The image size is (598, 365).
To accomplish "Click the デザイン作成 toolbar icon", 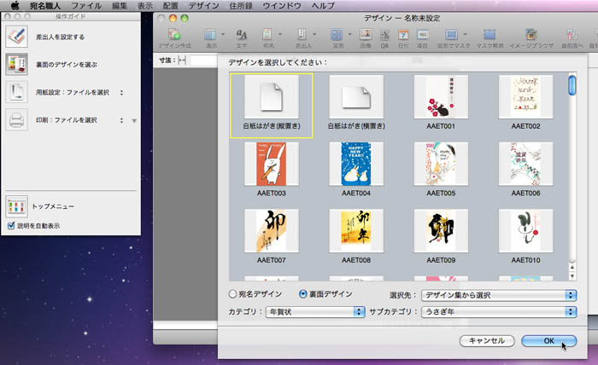I will pos(174,35).
